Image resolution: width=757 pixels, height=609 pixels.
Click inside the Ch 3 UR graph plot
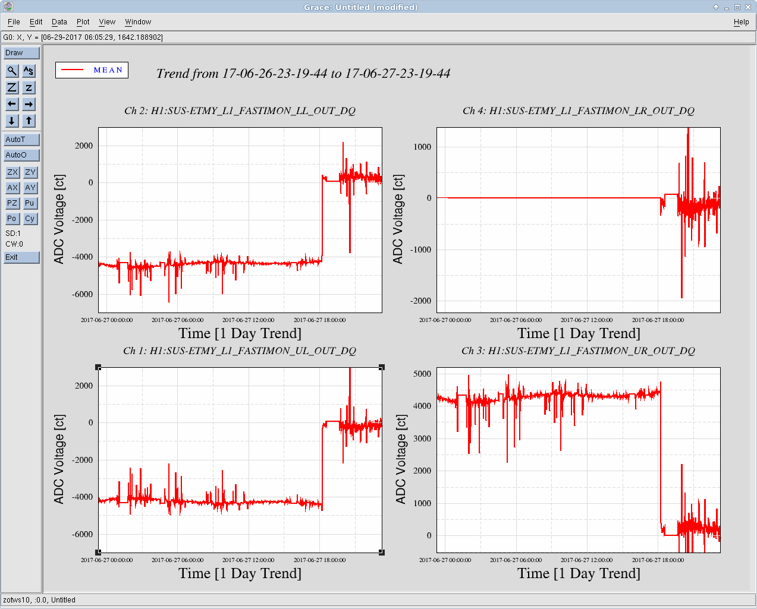(x=579, y=460)
